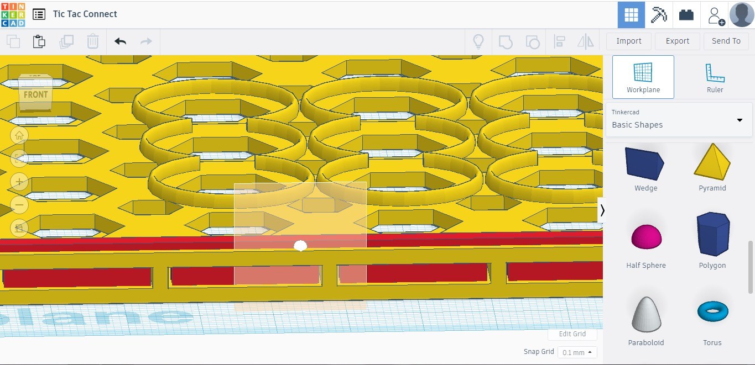Click Fit all in view button

point(19,158)
